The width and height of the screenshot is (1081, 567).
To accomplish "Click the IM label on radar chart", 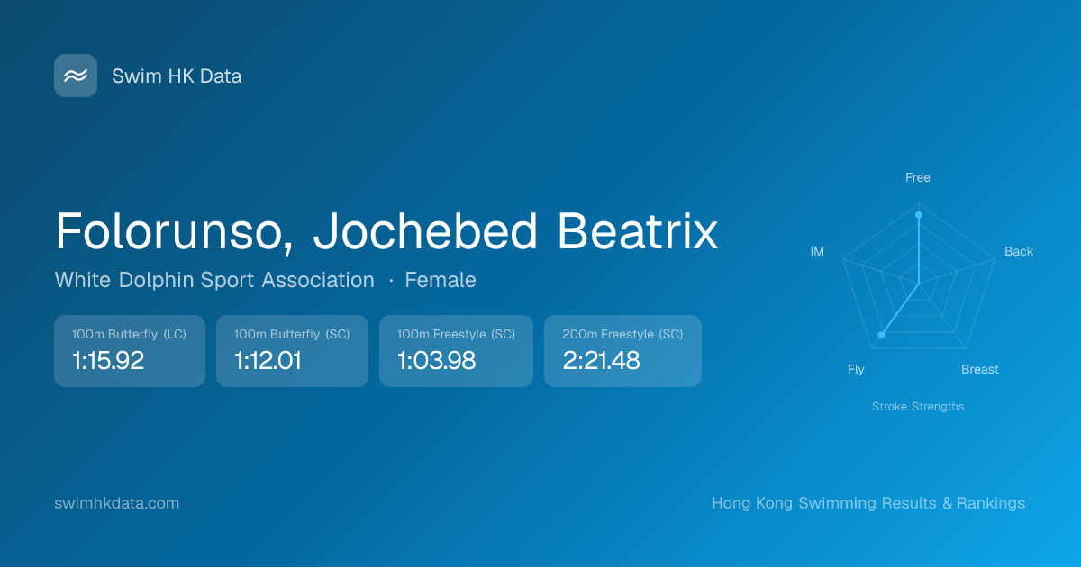I will point(817,251).
